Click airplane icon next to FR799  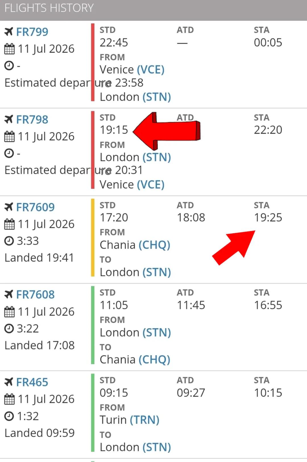coord(9,32)
